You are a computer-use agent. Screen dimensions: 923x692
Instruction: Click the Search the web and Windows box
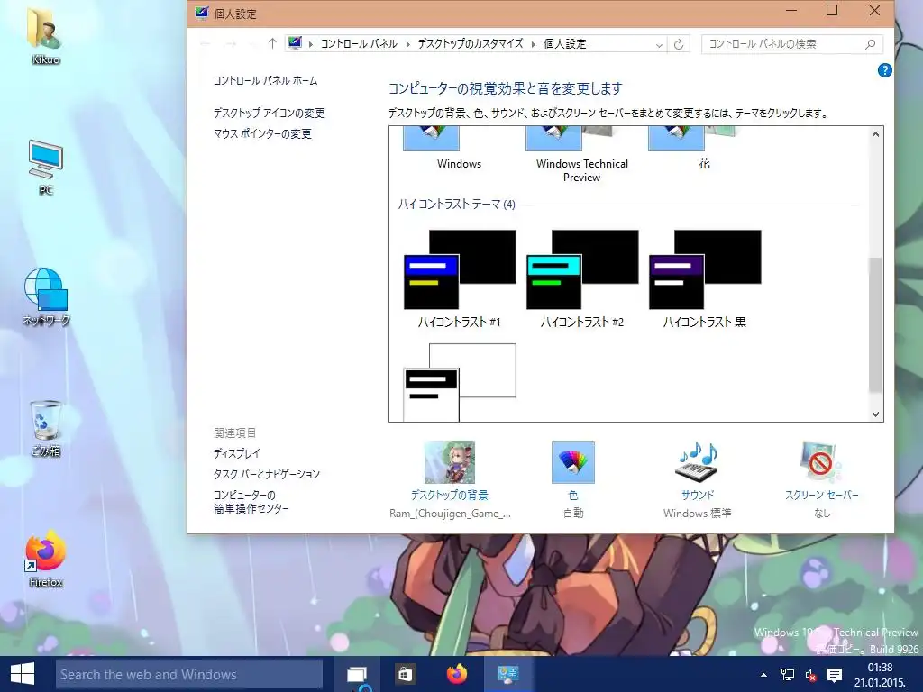point(189,674)
